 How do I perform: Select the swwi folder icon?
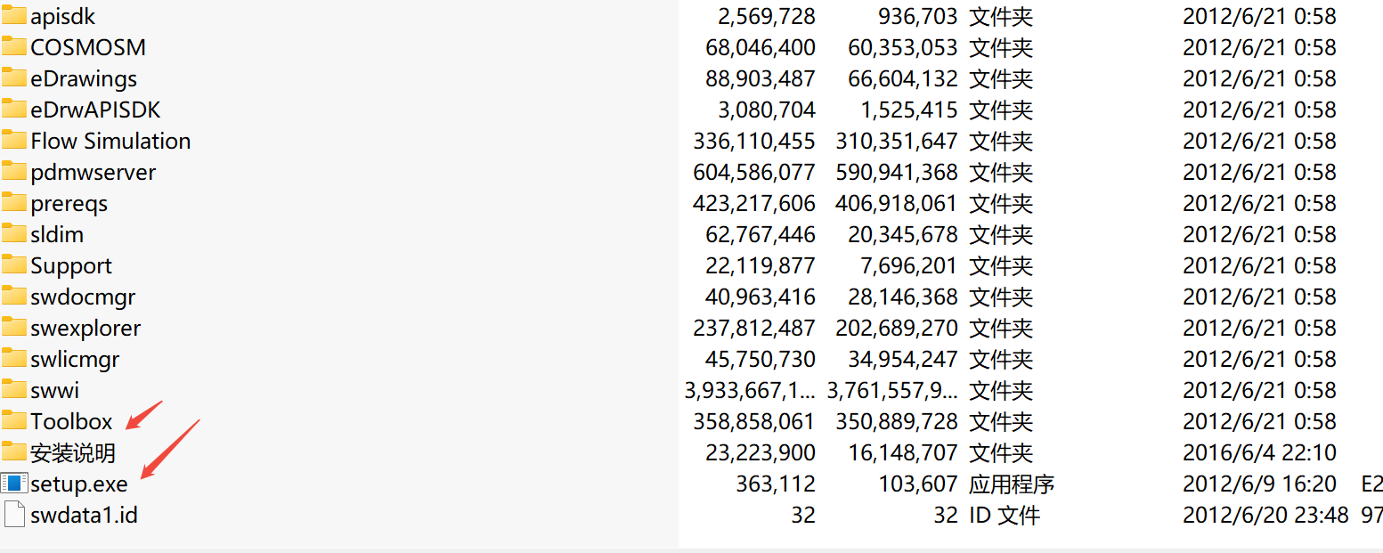tap(14, 389)
